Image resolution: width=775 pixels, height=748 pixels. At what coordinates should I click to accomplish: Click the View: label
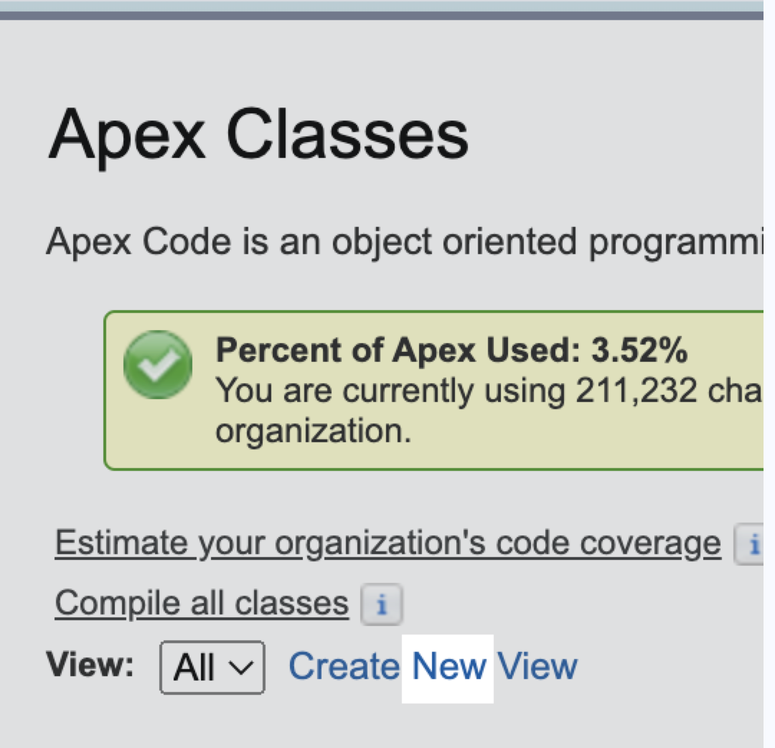pyautogui.click(x=90, y=665)
